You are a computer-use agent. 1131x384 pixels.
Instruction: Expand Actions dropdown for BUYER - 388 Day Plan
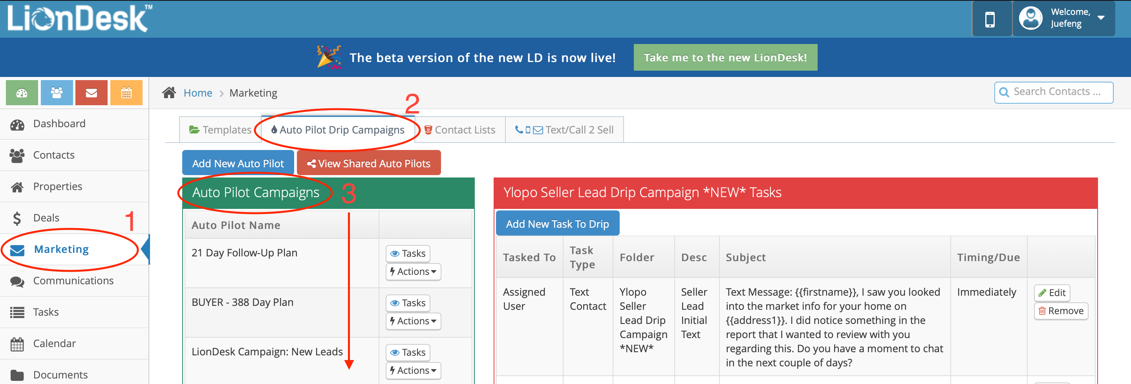pos(413,321)
